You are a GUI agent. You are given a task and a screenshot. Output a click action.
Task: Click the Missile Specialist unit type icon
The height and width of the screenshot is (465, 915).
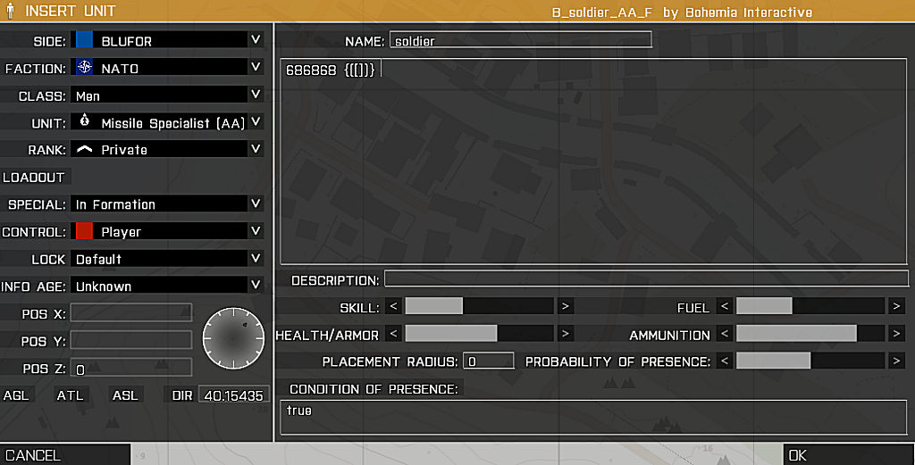click(85, 120)
